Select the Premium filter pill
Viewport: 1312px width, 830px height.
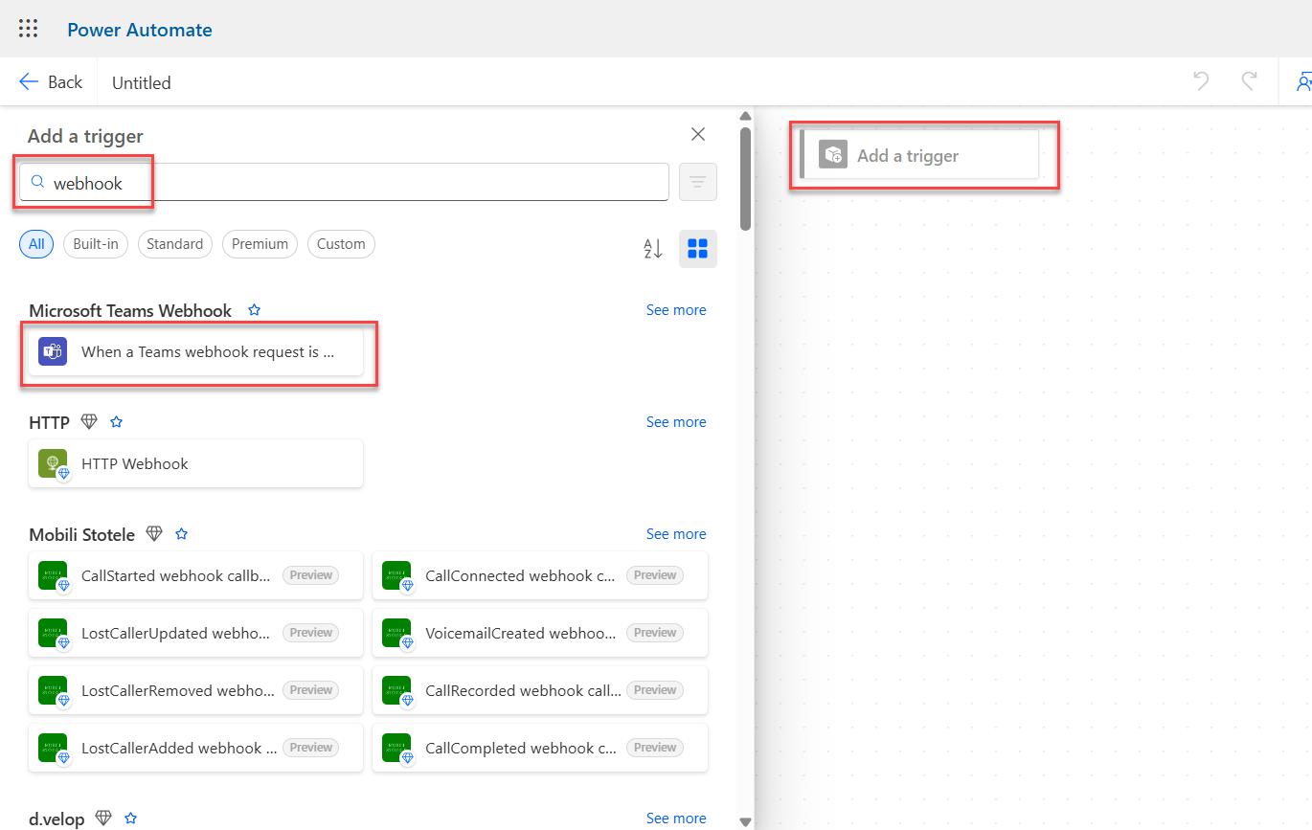260,244
